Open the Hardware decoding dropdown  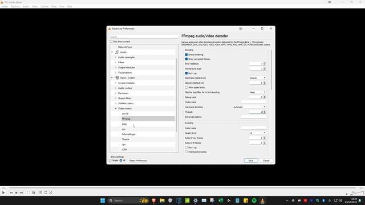pos(249,107)
